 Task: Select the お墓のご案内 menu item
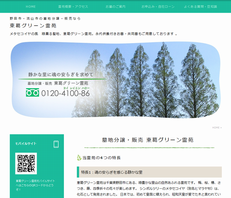pyautogui.click(x=115, y=7)
